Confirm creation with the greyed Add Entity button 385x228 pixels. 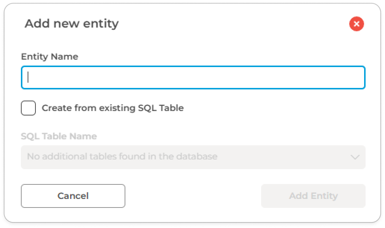(x=313, y=196)
